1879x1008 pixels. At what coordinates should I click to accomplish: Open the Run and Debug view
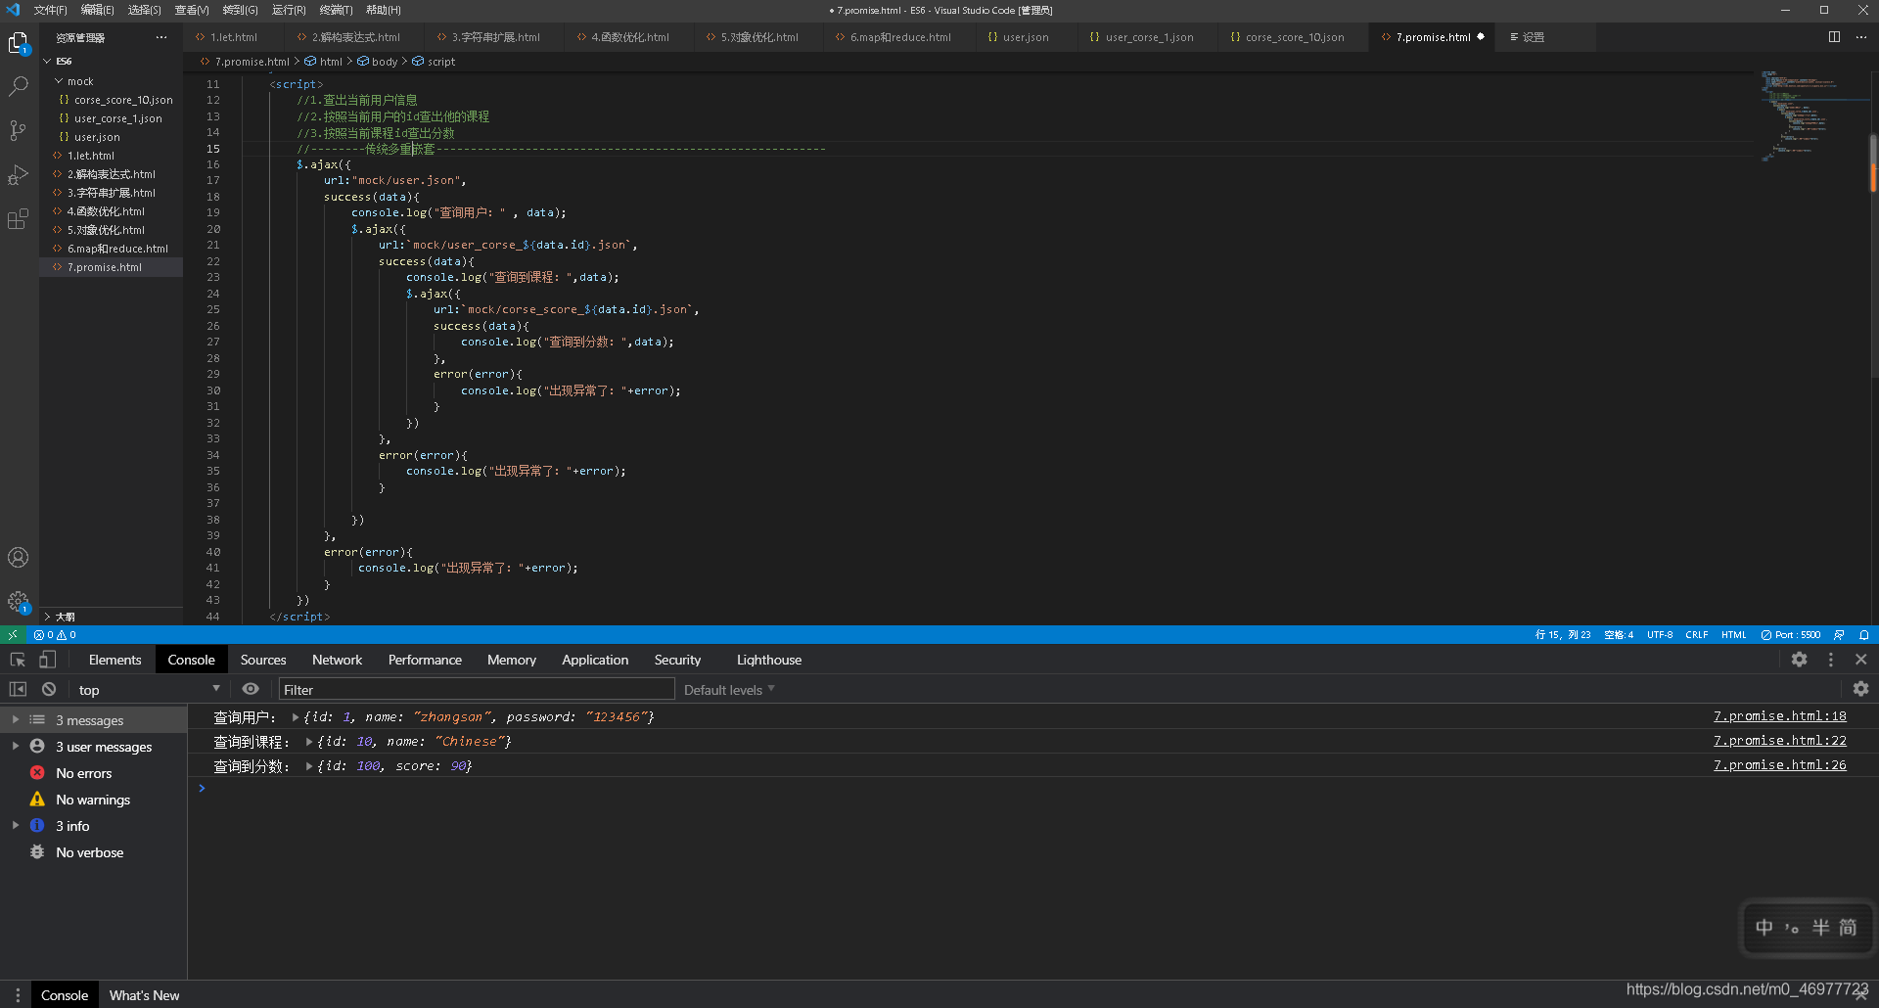(x=19, y=175)
